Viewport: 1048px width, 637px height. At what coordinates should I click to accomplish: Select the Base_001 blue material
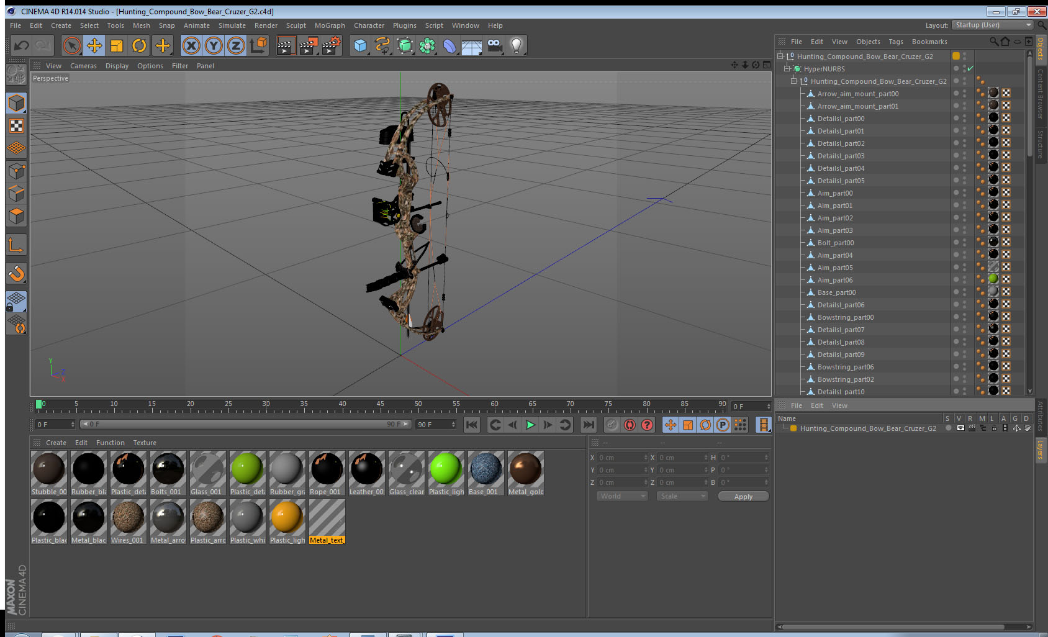(486, 473)
